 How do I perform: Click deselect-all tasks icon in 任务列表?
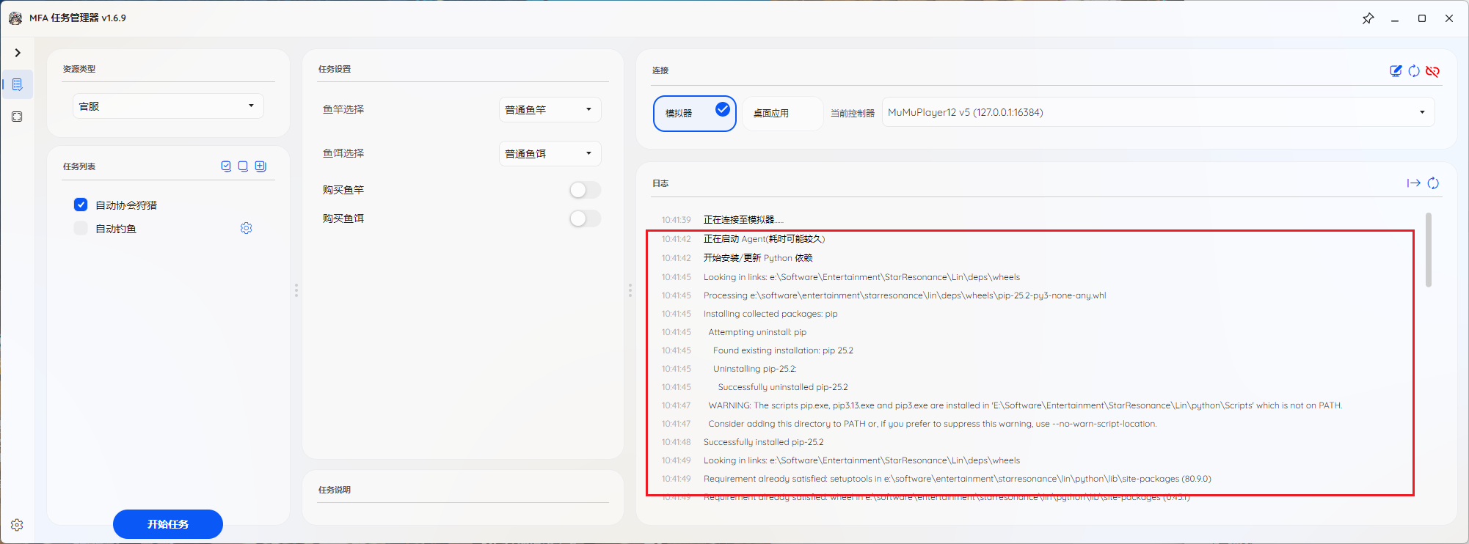pos(243,166)
